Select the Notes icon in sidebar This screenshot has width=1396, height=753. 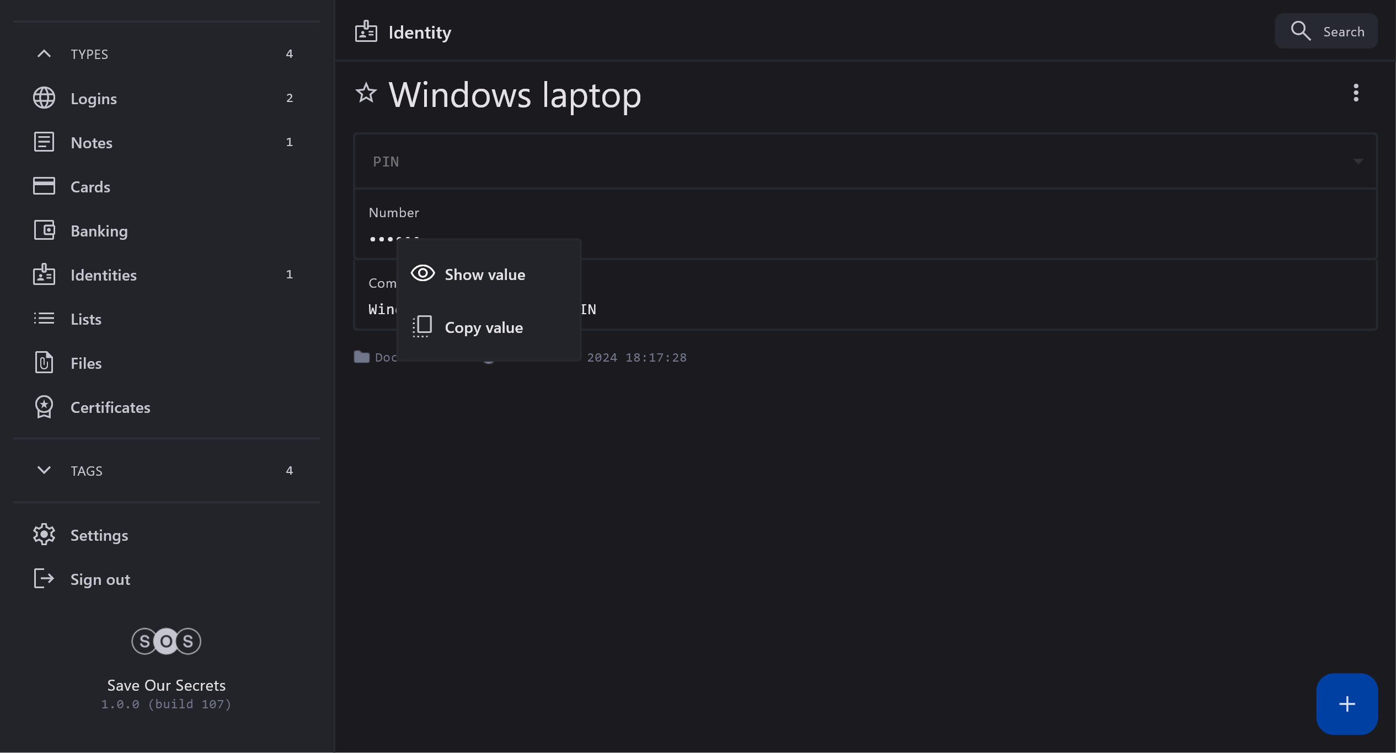(x=44, y=142)
